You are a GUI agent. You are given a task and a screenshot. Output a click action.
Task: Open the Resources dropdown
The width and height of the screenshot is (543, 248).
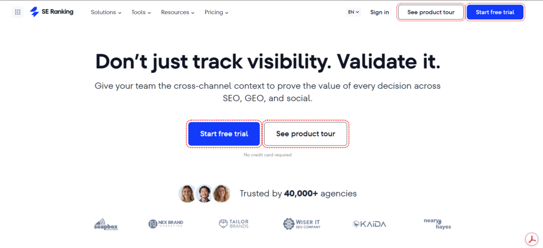(x=178, y=13)
